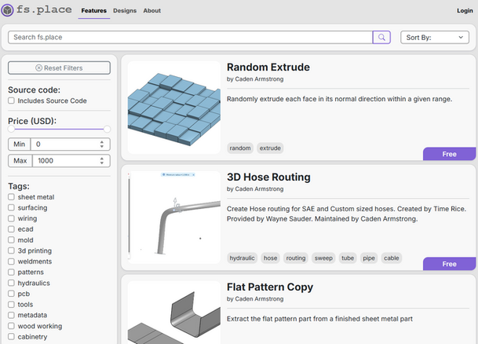Increase Min price with stepper arrows
Screen dimensions: 478x344
pos(102,142)
